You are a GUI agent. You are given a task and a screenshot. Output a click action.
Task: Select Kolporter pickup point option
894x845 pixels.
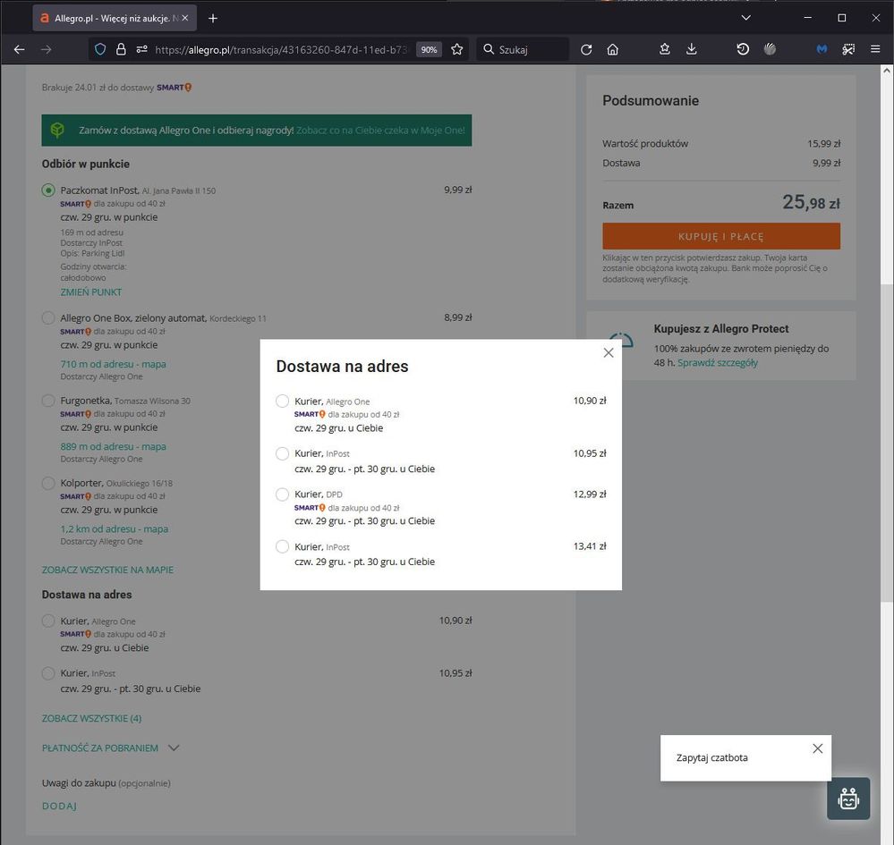click(x=48, y=483)
